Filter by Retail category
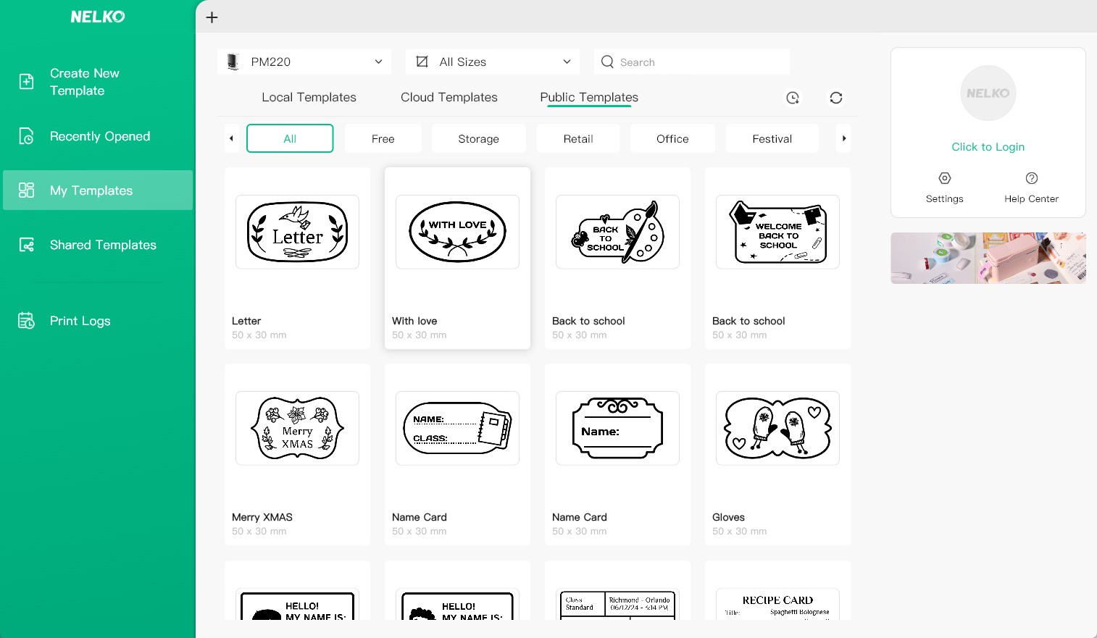 coord(578,138)
